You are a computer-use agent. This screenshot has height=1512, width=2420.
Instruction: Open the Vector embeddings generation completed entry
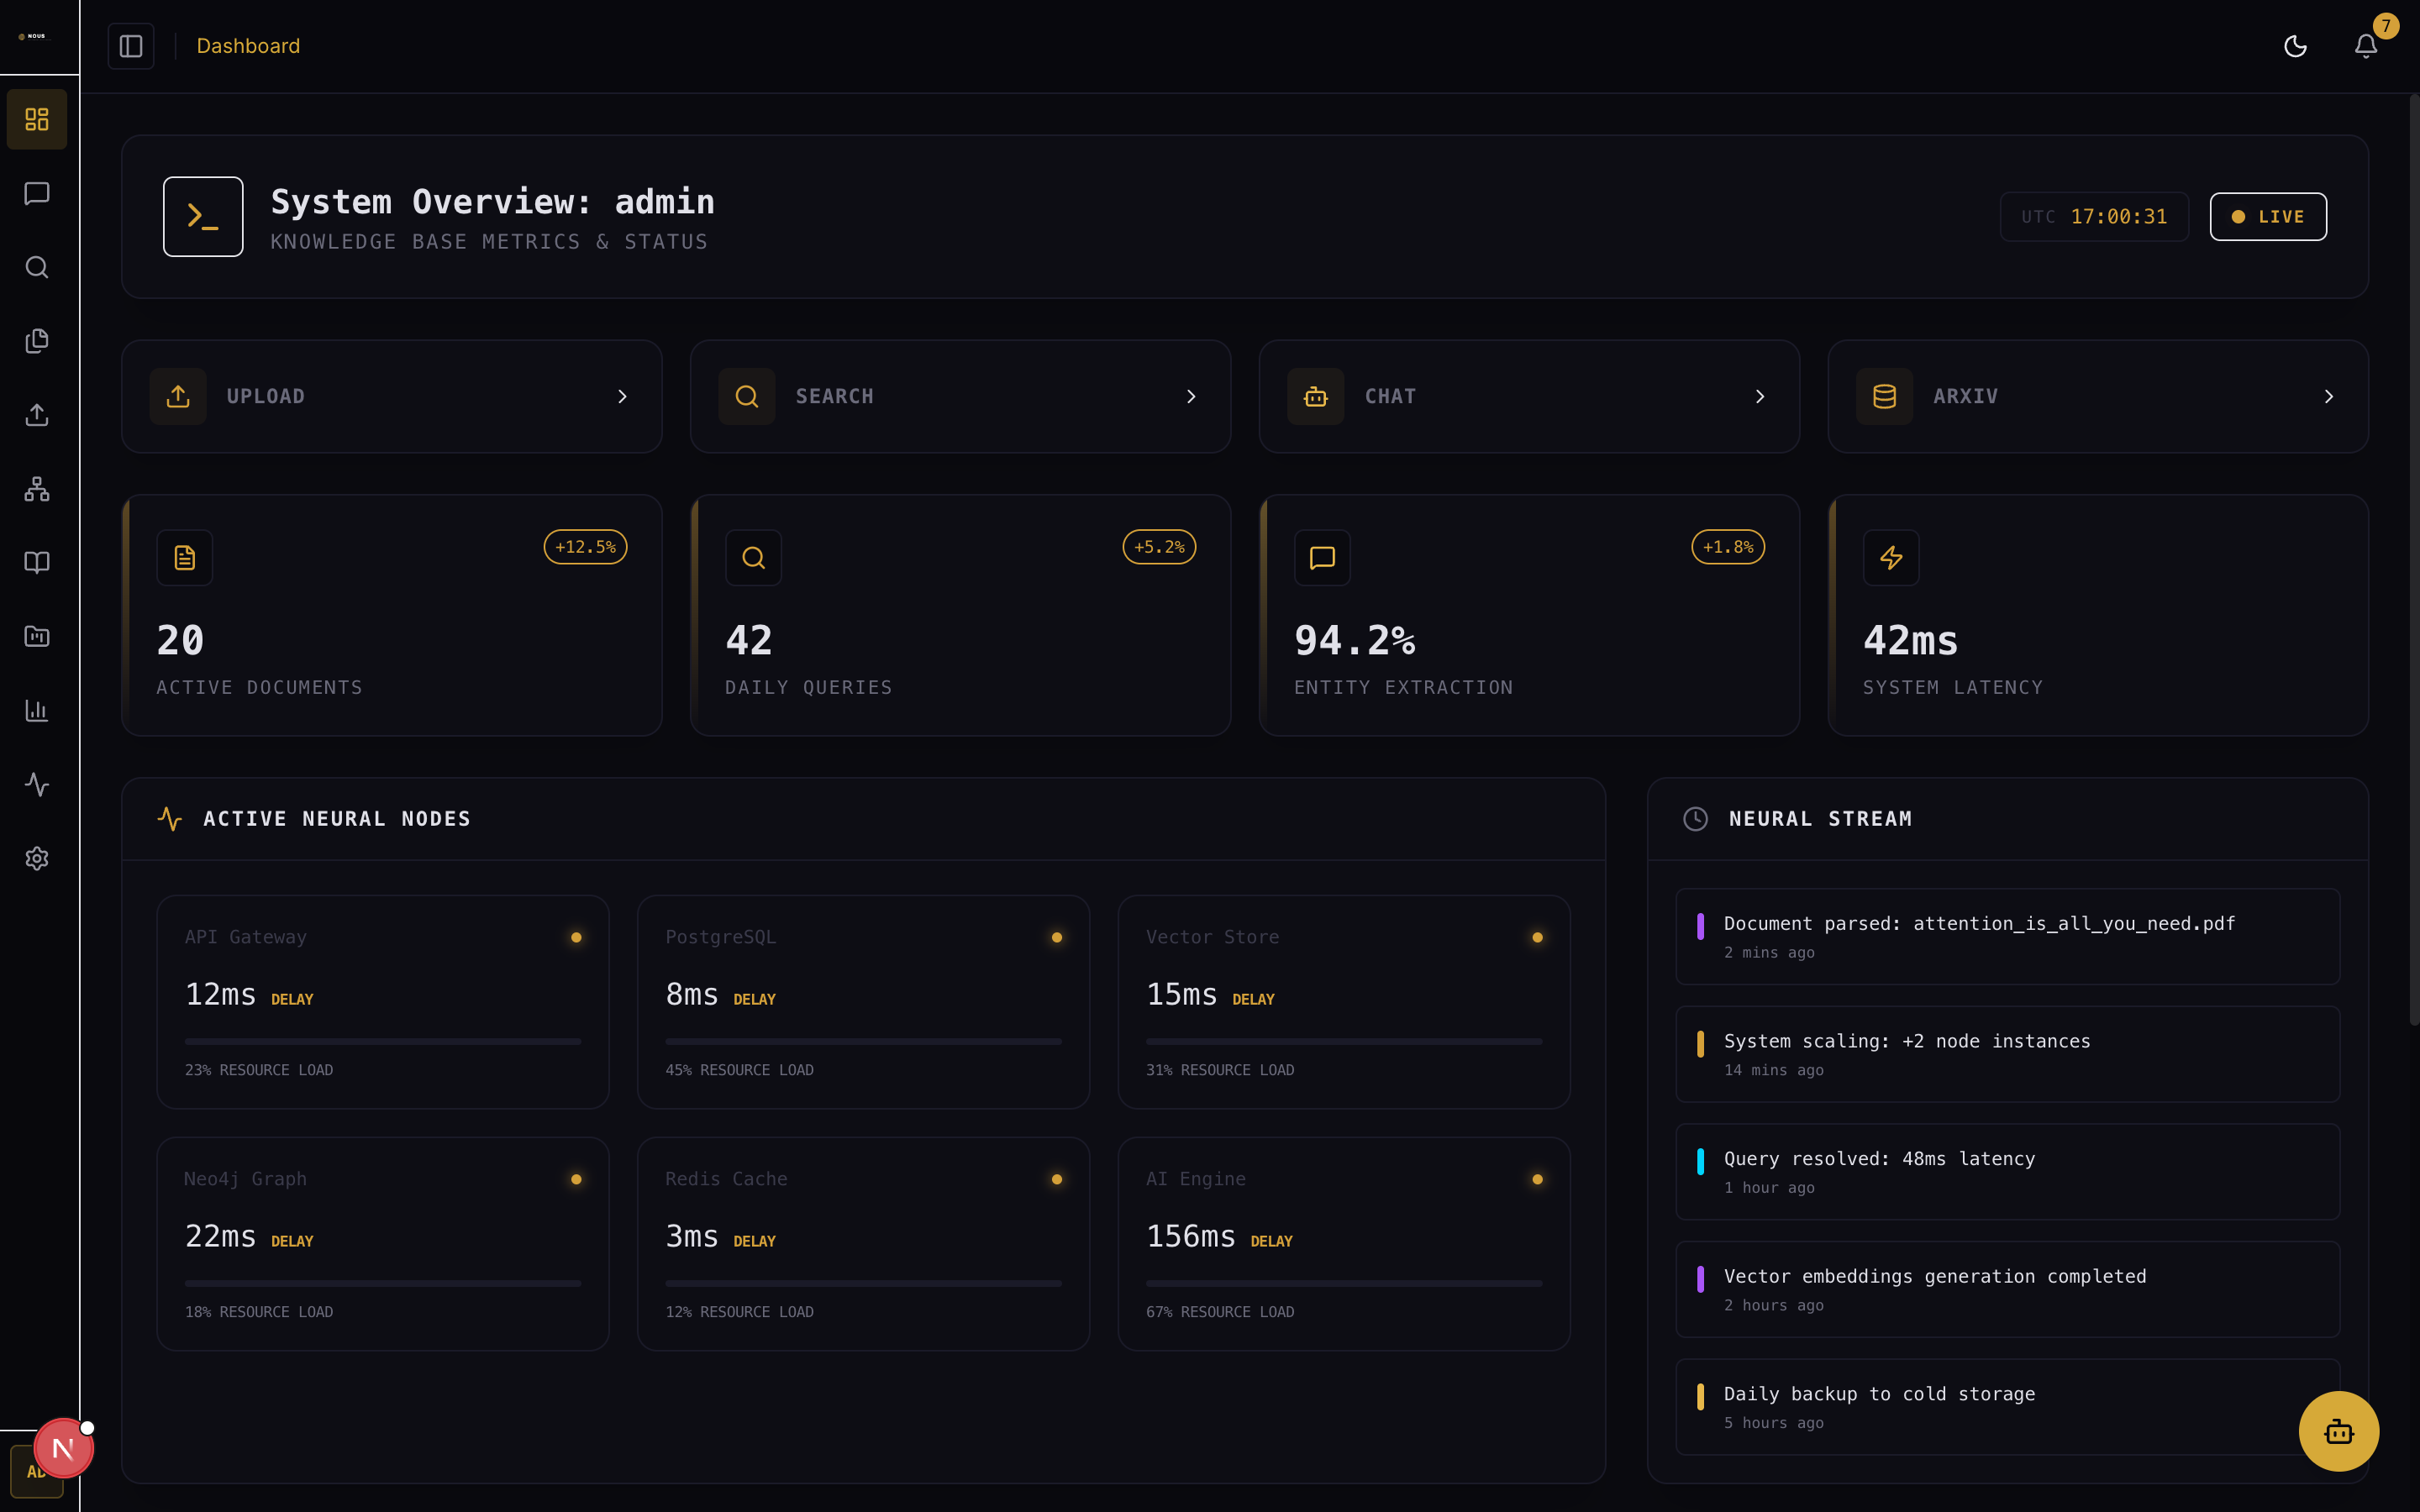coord(2008,1289)
